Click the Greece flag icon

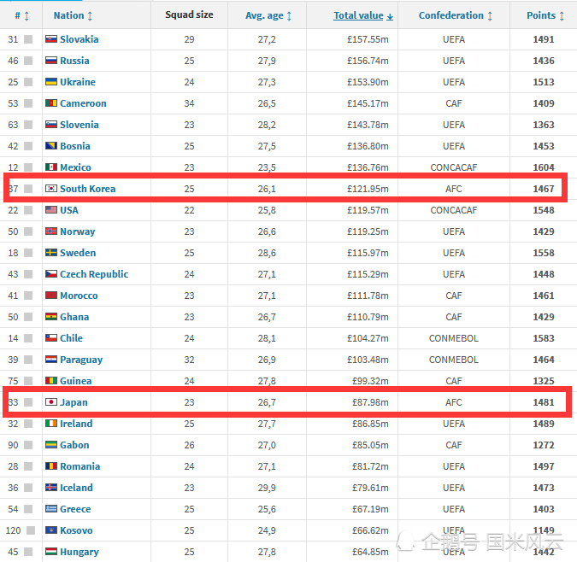coord(51,508)
